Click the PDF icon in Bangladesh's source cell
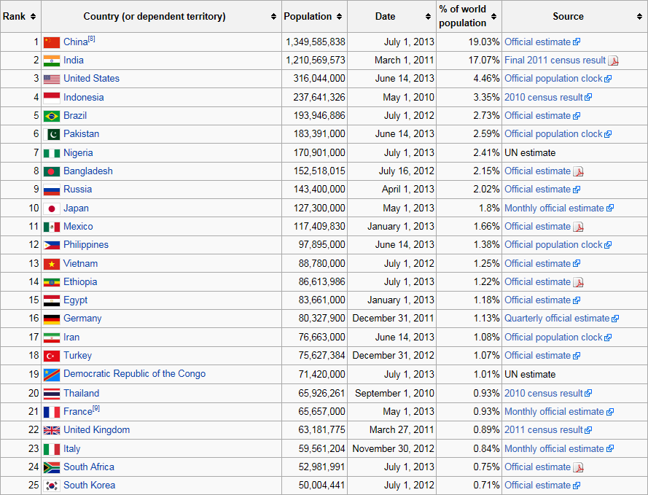648x495 pixels. pos(578,171)
